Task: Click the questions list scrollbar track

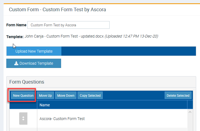Action: pos(190,122)
